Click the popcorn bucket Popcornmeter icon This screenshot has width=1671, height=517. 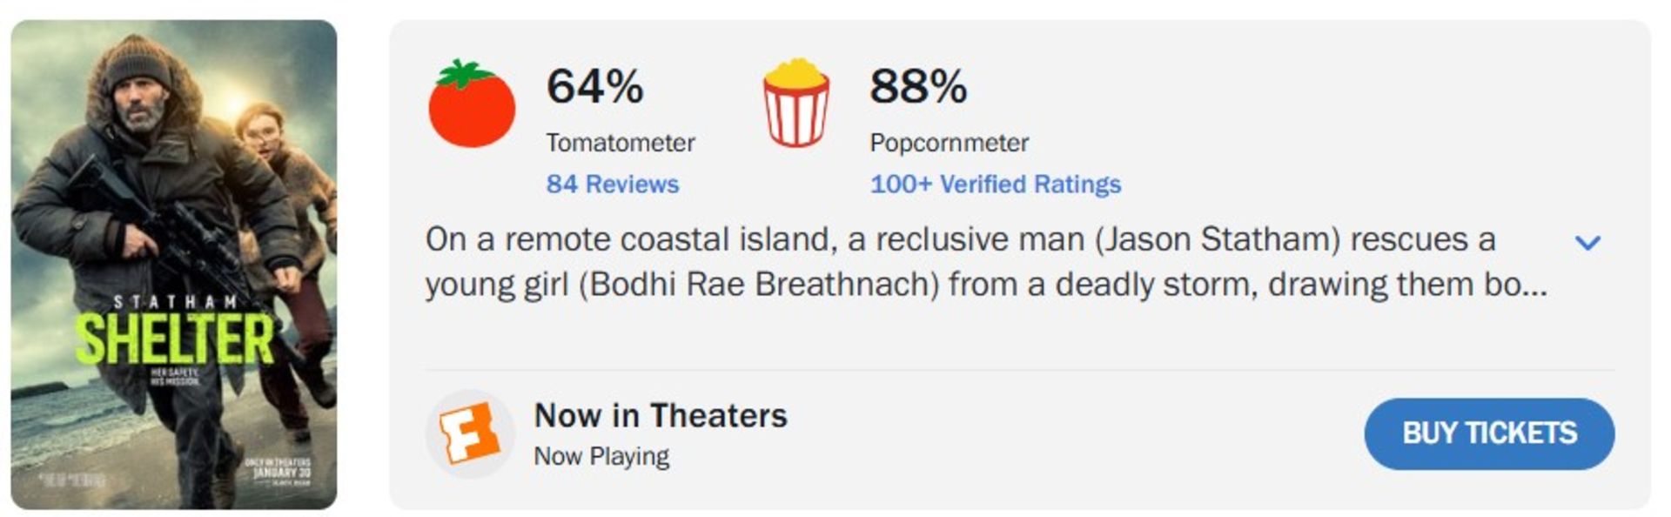tap(795, 104)
